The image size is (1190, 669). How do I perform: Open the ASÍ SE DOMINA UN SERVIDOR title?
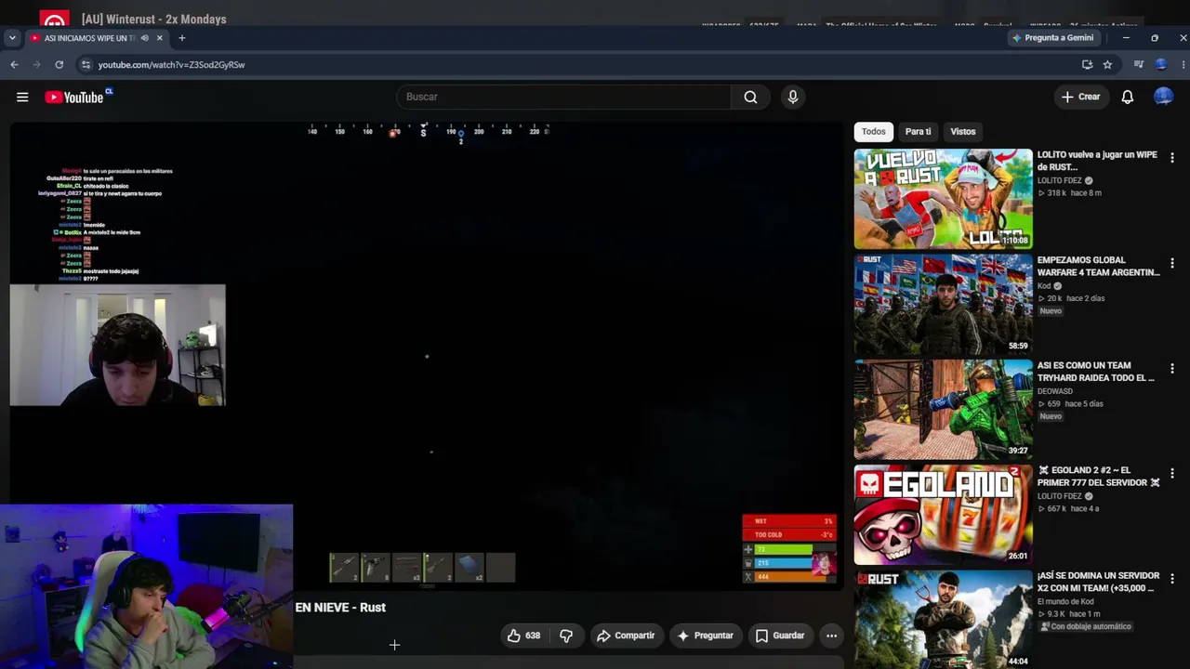pyautogui.click(x=1096, y=582)
